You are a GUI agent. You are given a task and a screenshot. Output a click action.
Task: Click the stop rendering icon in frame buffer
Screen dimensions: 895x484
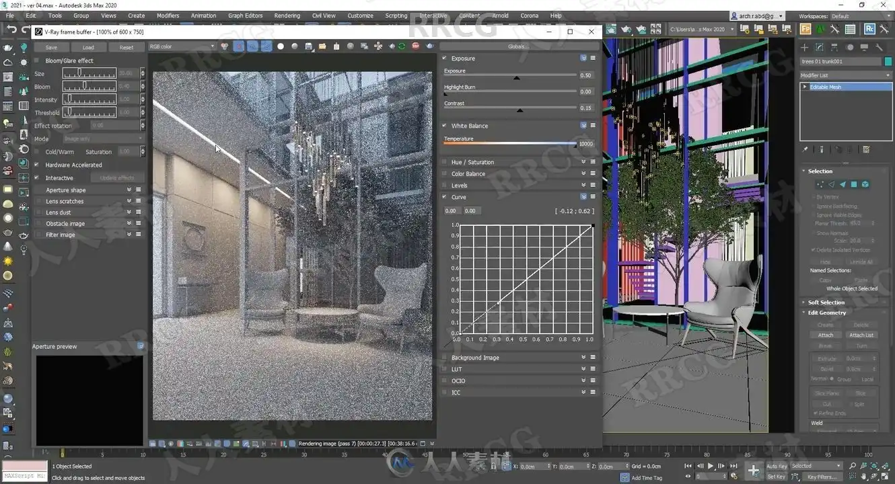(415, 46)
